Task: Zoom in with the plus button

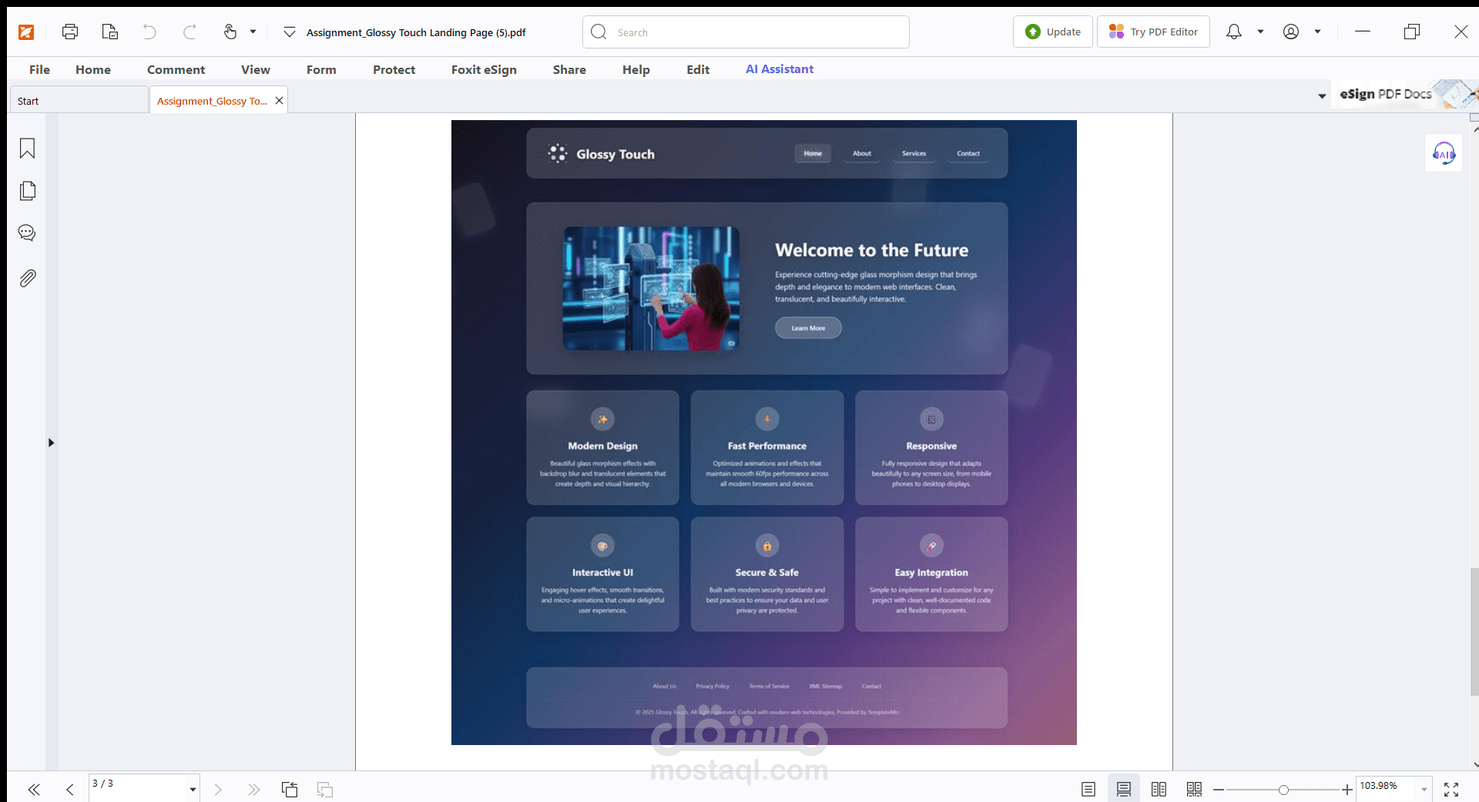Action: [1347, 790]
